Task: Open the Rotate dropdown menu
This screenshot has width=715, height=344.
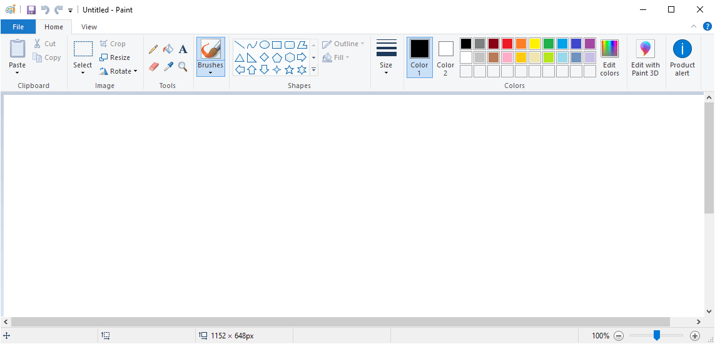Action: tap(118, 71)
